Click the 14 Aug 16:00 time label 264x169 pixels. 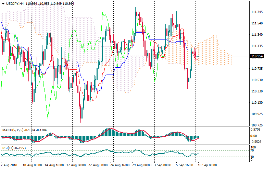(x=55, y=165)
